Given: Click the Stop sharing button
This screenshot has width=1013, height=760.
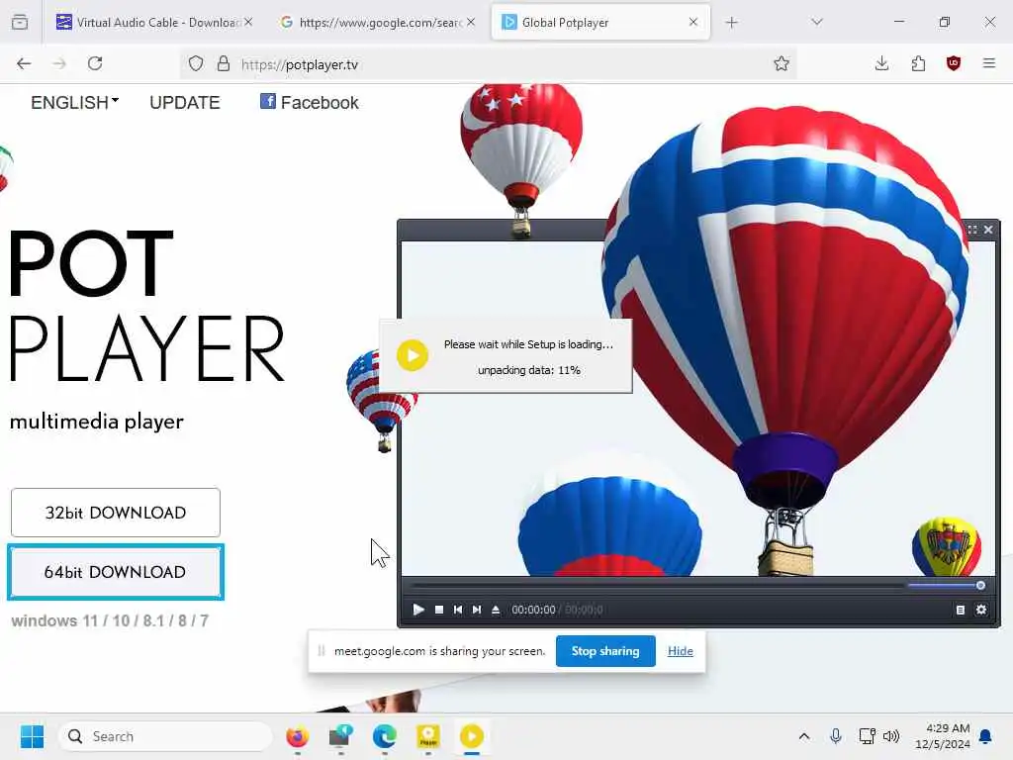Looking at the screenshot, I should tap(605, 651).
